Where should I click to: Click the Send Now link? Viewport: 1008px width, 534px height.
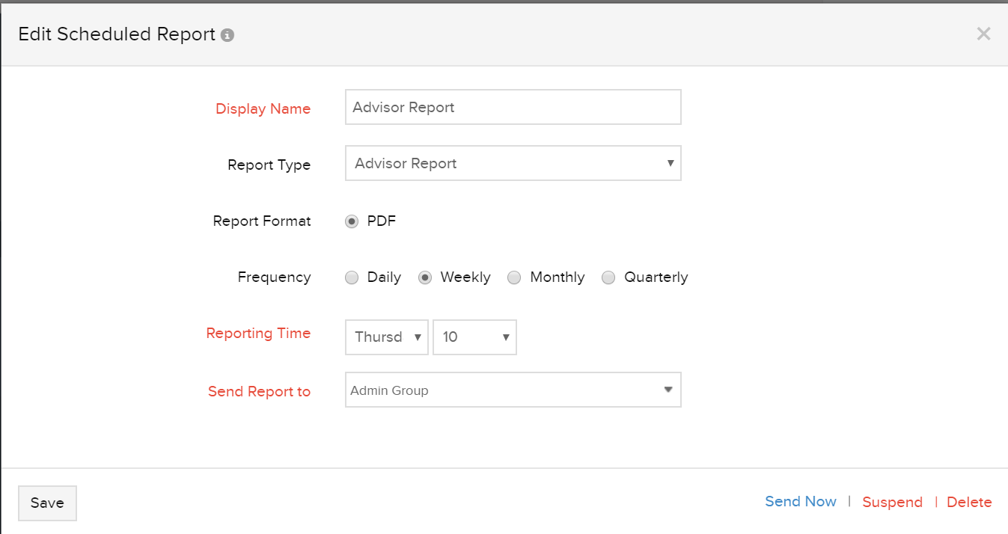coord(801,502)
